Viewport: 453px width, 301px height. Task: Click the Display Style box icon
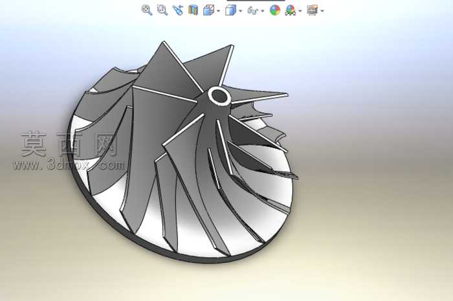(x=230, y=10)
